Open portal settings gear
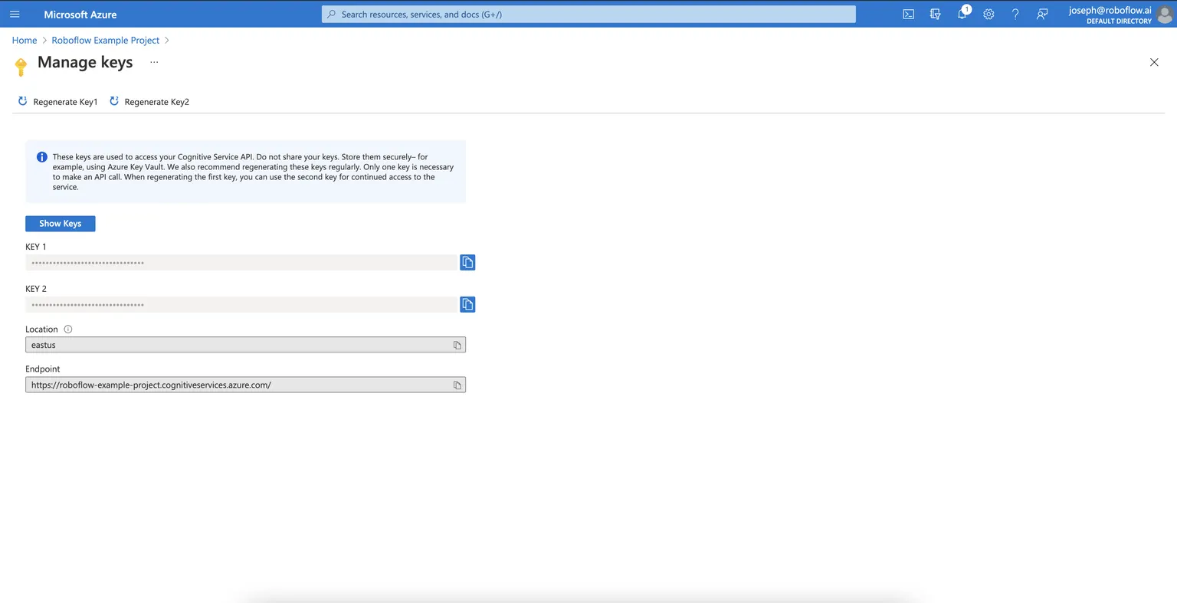Viewport: 1177px width, 603px height. [x=988, y=15]
